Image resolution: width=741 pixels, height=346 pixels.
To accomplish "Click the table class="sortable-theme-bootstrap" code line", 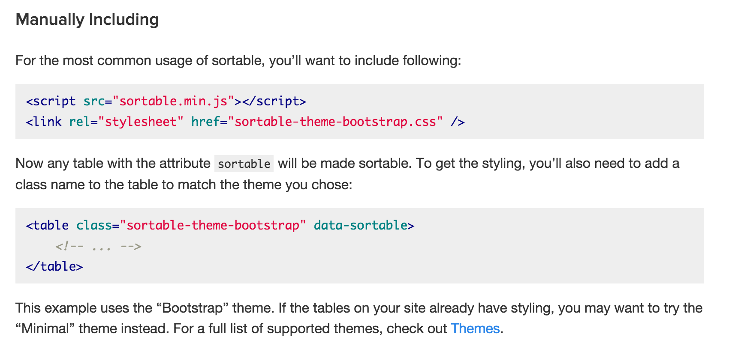I will click(220, 225).
